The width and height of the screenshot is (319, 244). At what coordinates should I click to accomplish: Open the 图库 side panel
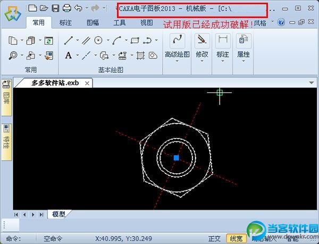point(6,98)
